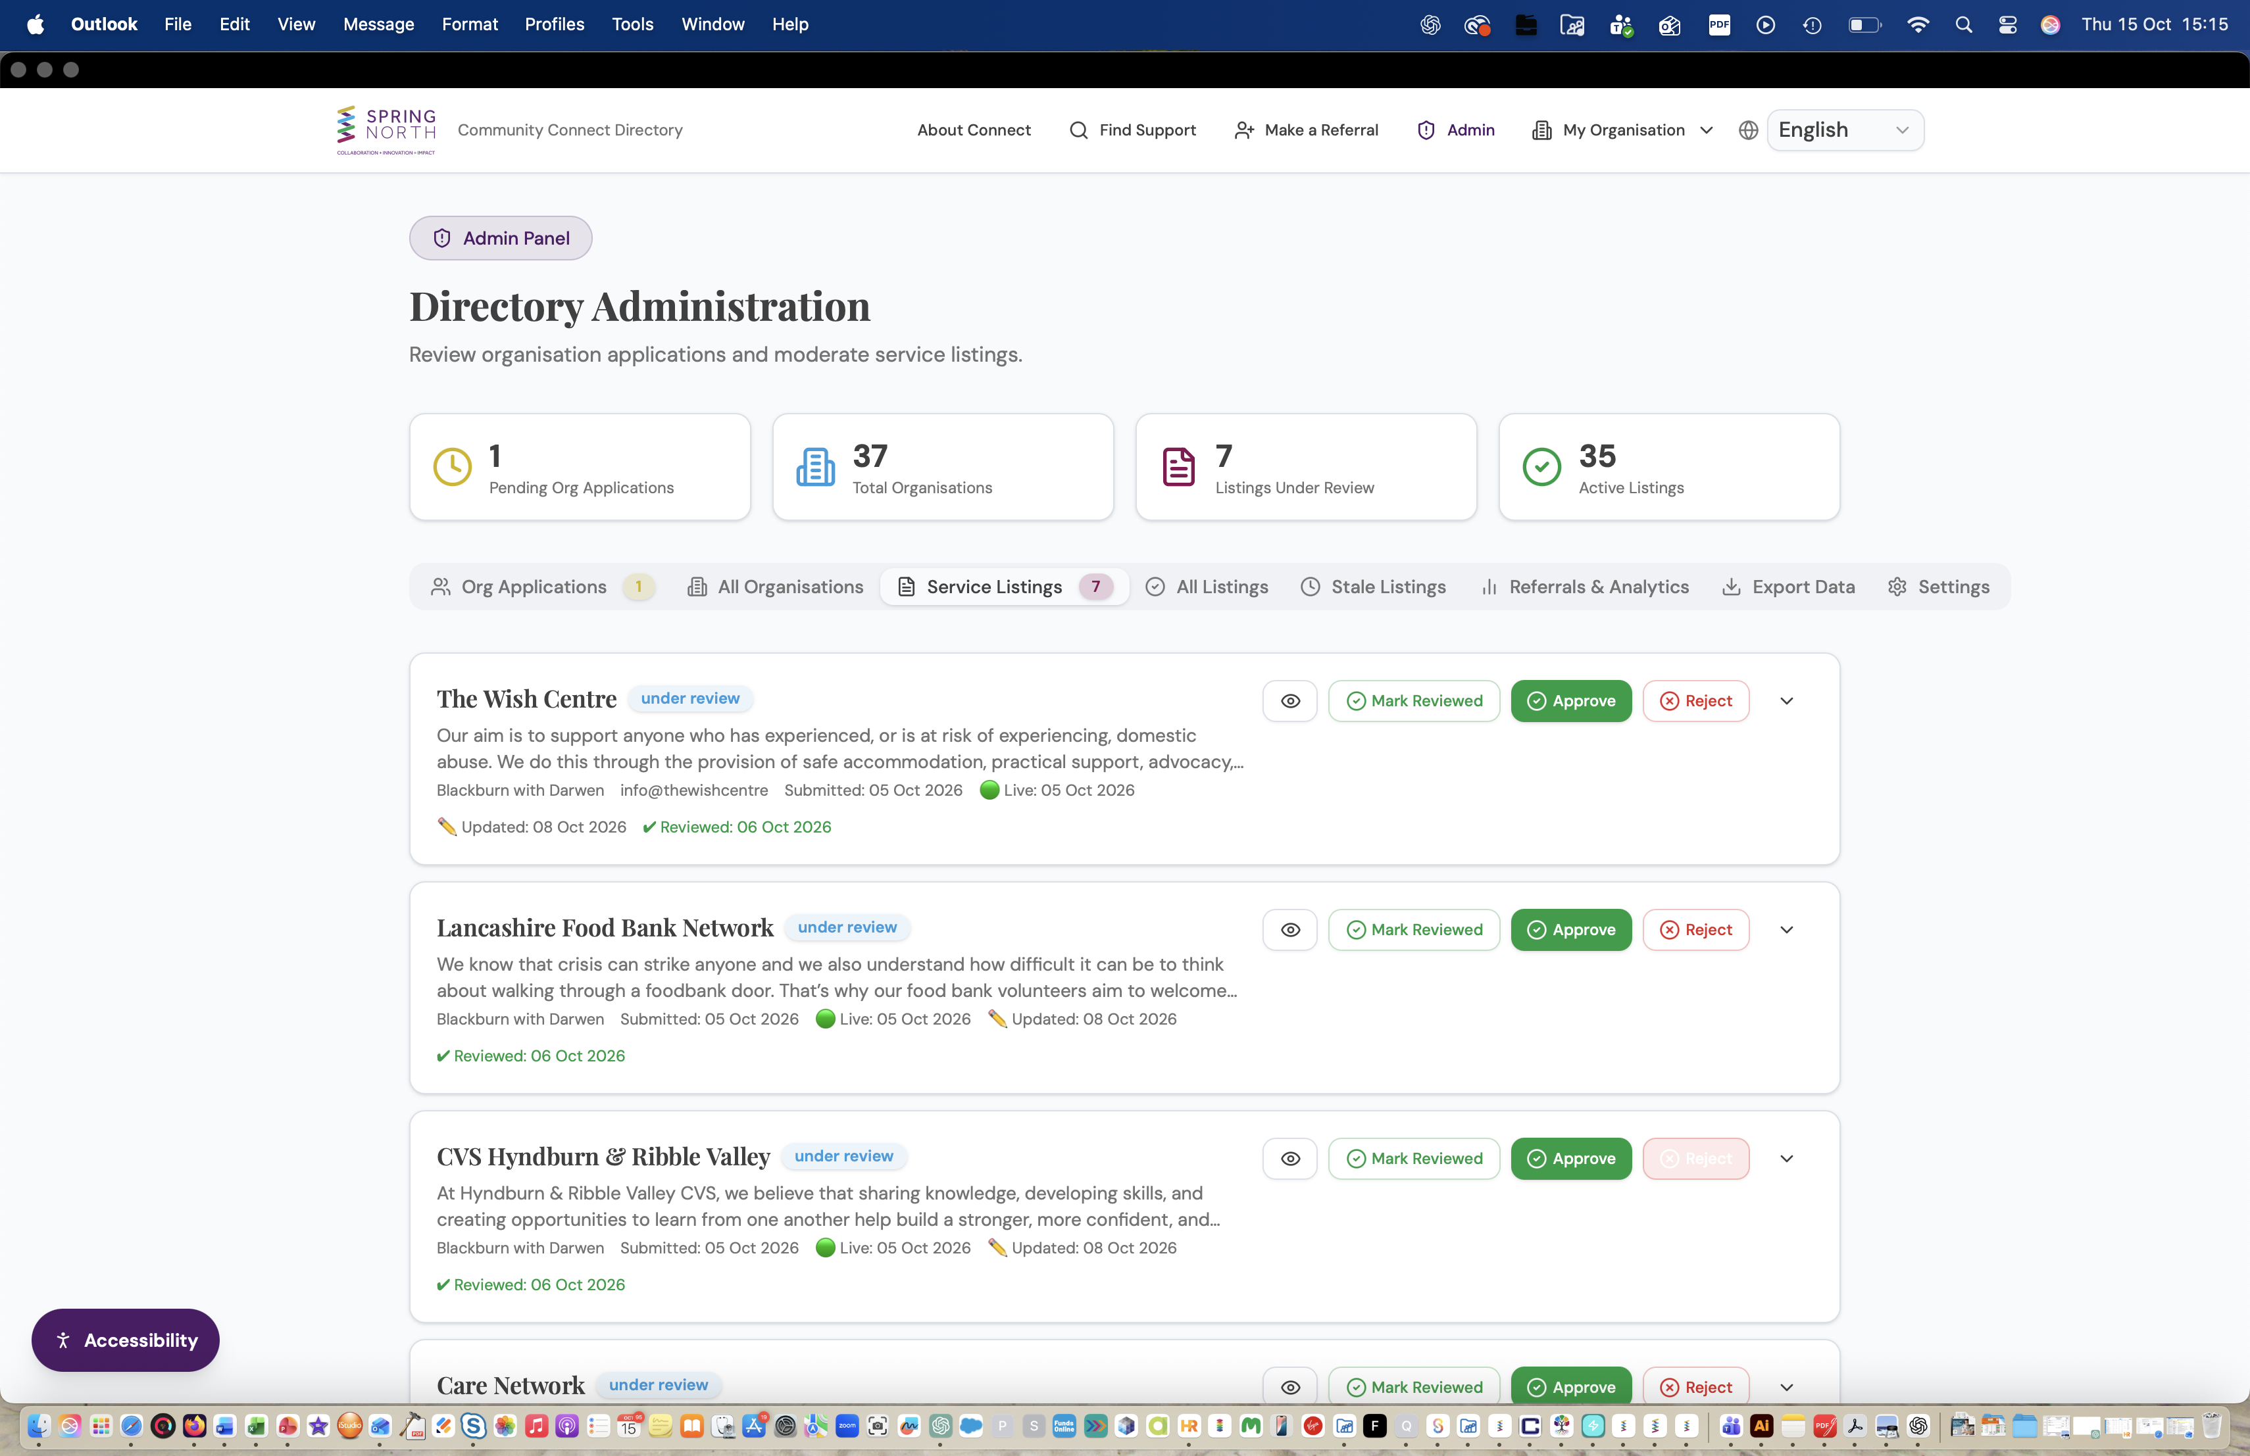Click the Apple menu icon
Image resolution: width=2250 pixels, height=1456 pixels.
click(35, 24)
